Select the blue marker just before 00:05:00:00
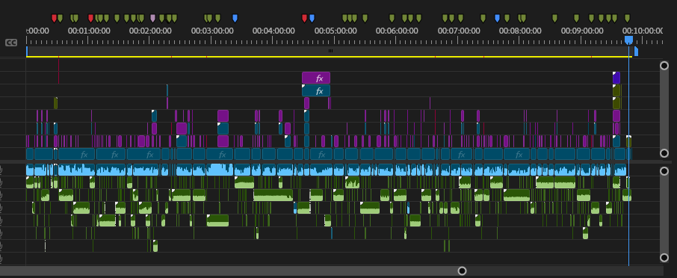 [x=312, y=18]
